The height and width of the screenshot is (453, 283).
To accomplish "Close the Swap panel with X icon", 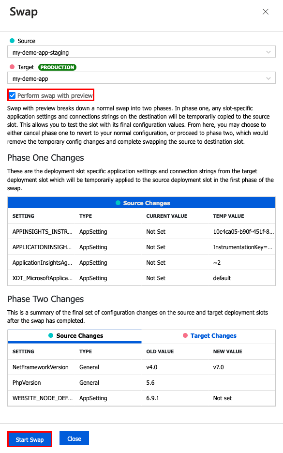I will (x=266, y=12).
